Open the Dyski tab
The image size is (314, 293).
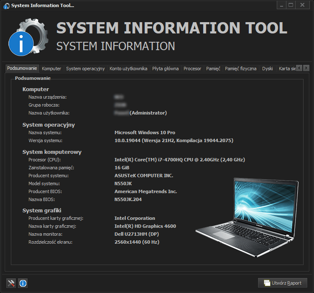pyautogui.click(x=267, y=69)
